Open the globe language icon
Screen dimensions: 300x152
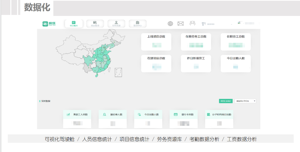tap(170, 24)
